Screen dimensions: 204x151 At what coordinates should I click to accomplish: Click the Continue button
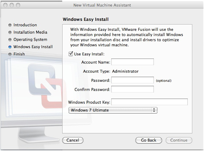(179, 140)
